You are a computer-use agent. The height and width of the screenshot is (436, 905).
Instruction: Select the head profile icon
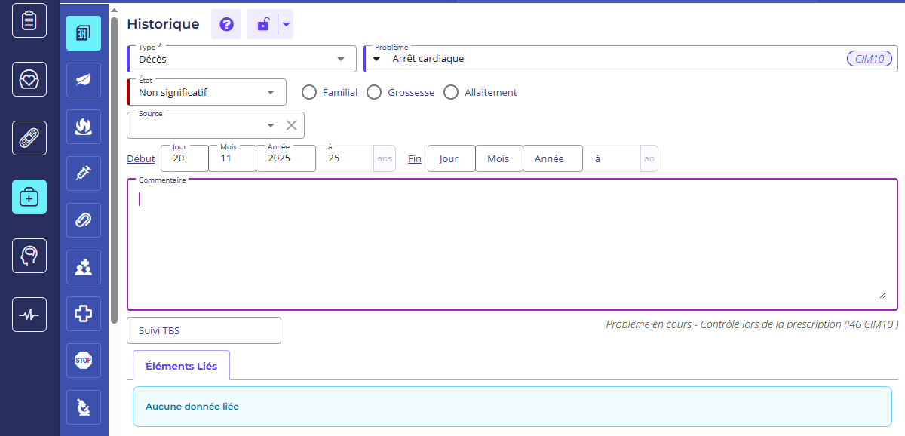pos(29,256)
